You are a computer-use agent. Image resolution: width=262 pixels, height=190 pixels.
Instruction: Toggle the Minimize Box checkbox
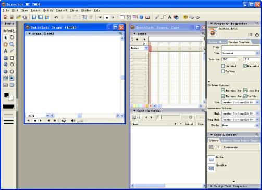[223, 96]
